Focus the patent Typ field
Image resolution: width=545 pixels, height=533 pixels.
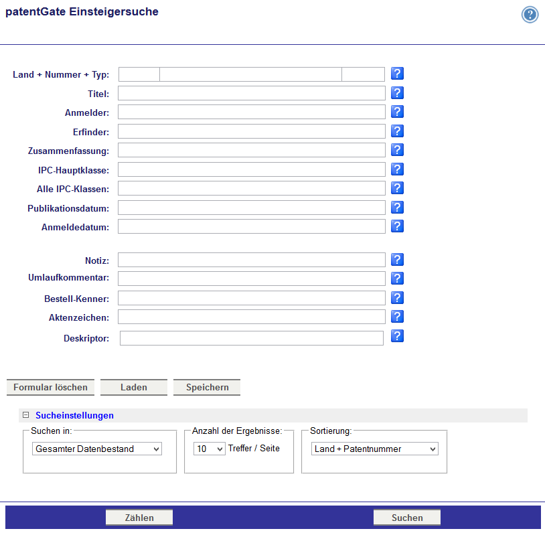click(363, 74)
